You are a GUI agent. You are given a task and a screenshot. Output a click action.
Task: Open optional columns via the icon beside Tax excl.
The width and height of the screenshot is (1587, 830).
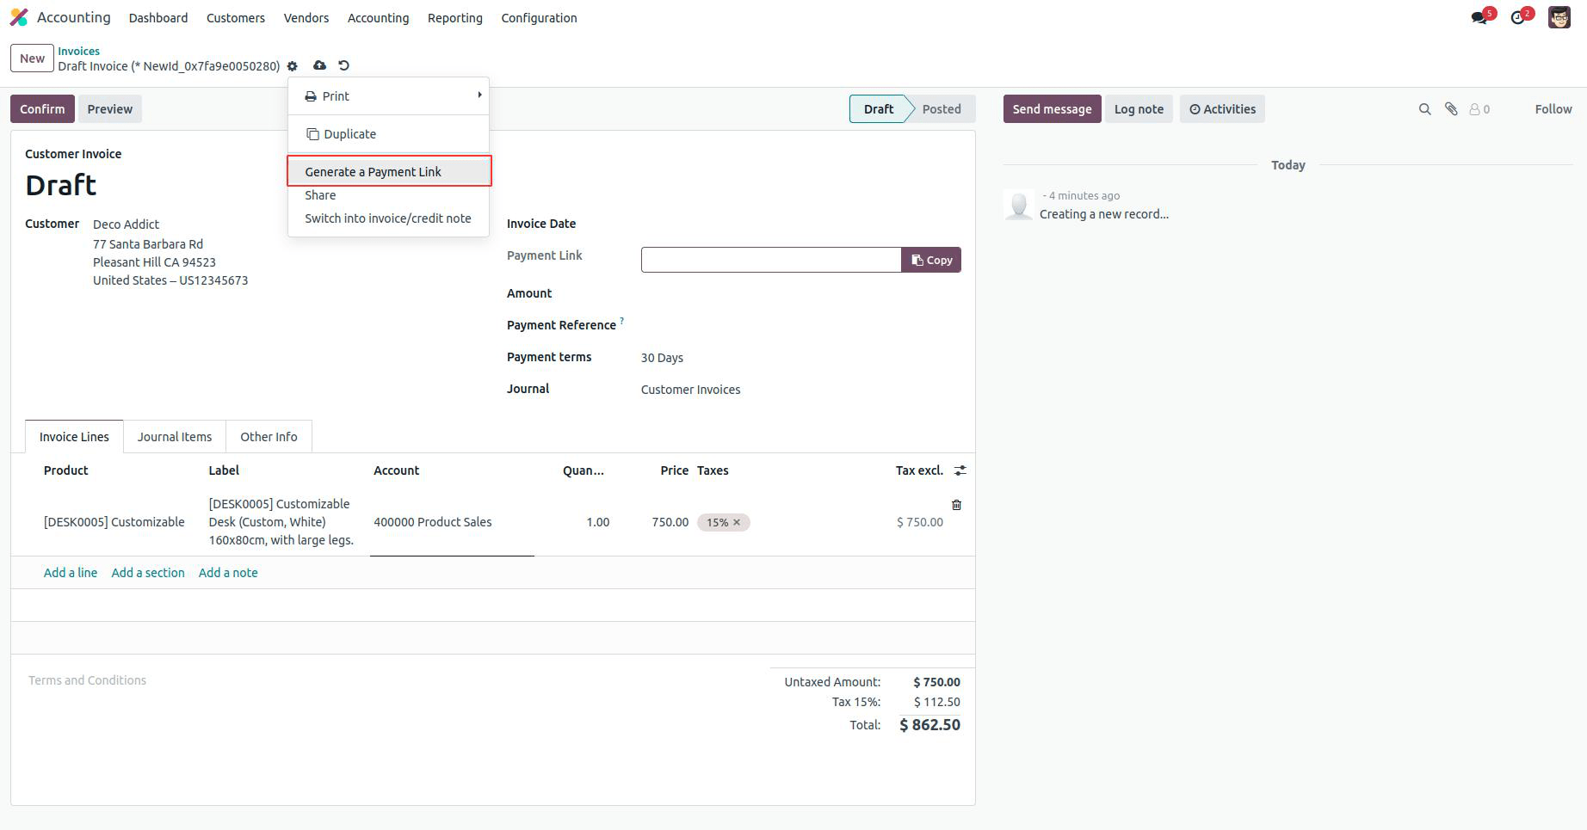tap(960, 470)
